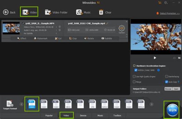Open settings gear in title bar

(x=166, y=3)
